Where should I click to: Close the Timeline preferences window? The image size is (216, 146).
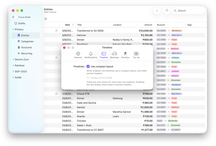pos(64,48)
